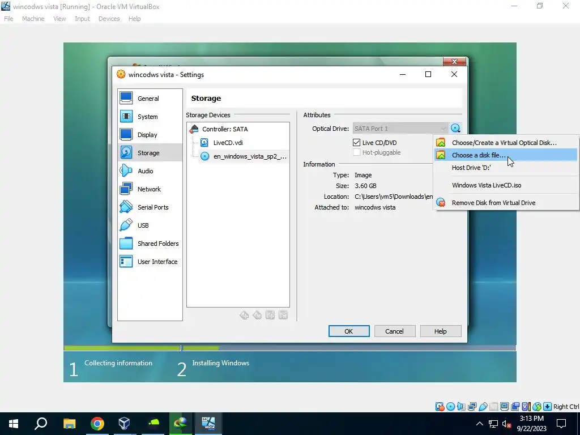Click the Location path value text
Viewport: 580px width, 435px height.
click(394, 197)
